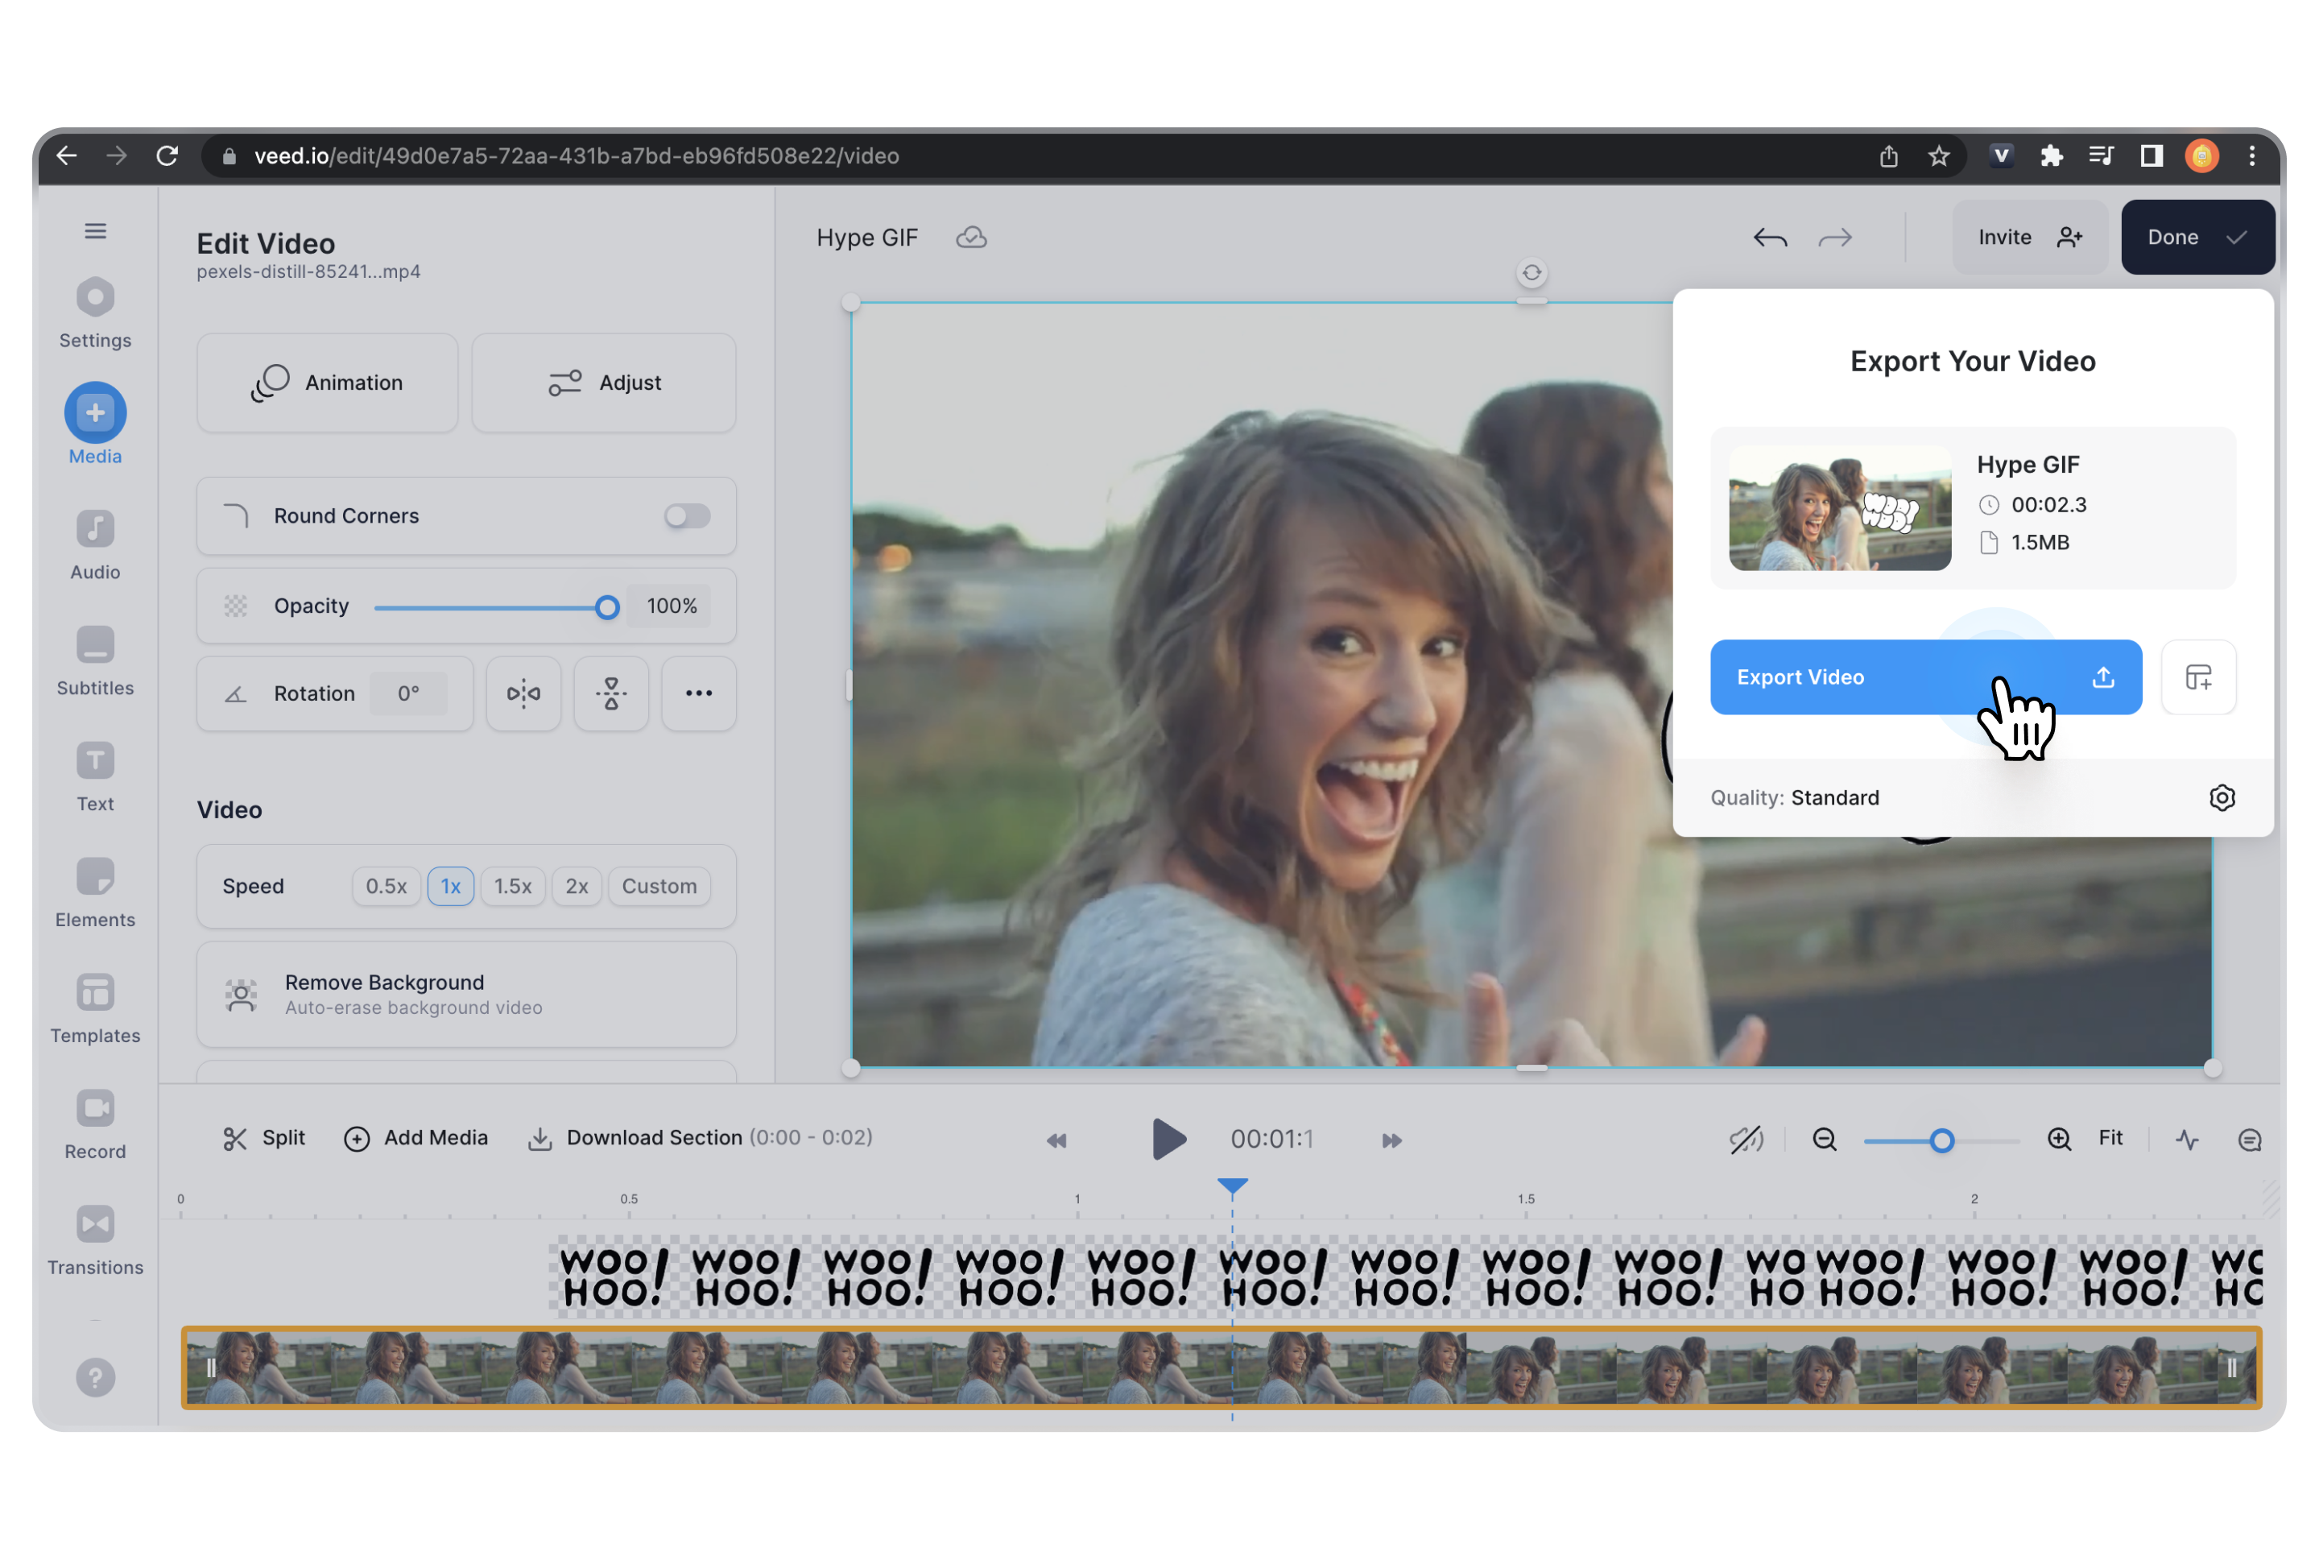The height and width of the screenshot is (1560, 2319).
Task: Open export quality settings gear
Action: point(2222,797)
